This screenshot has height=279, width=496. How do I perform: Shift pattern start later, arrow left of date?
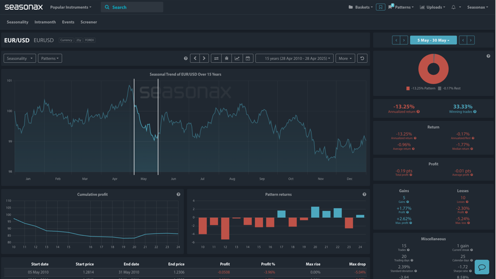[404, 40]
